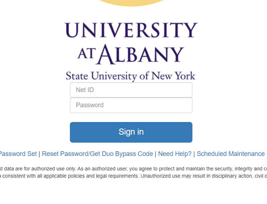
Task: Open the Scheduled Maintenance link
Action: tap(230, 154)
